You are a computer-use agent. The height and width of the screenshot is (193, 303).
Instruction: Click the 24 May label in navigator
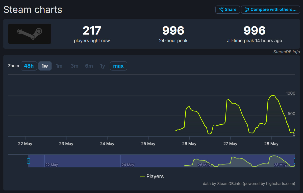click(x=128, y=165)
